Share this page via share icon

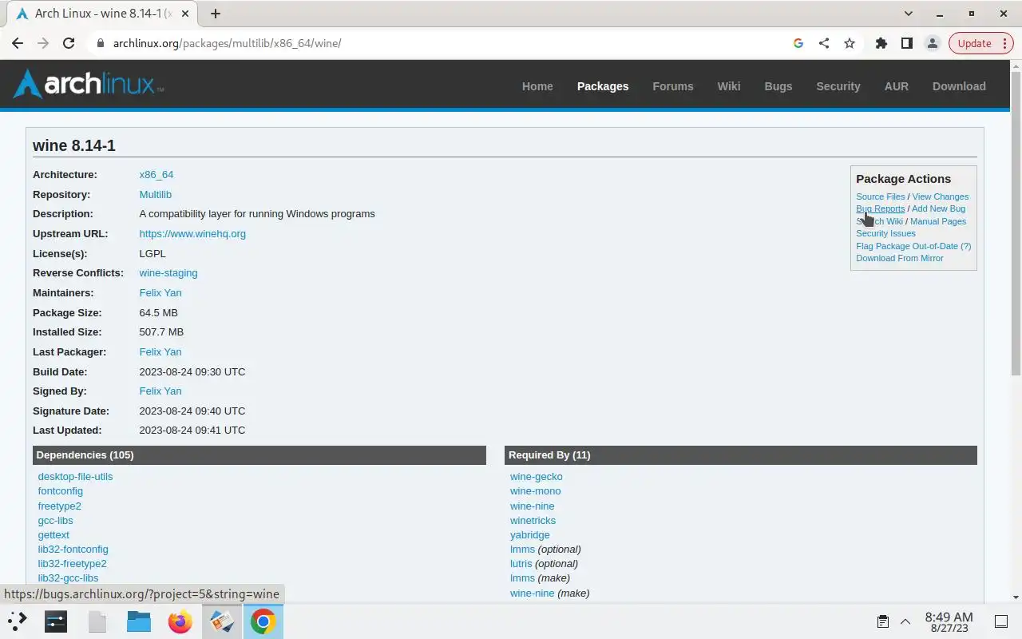[823, 43]
